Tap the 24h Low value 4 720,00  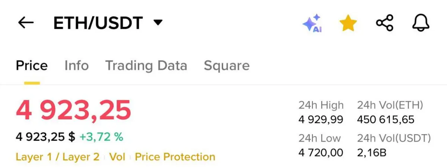tap(321, 152)
